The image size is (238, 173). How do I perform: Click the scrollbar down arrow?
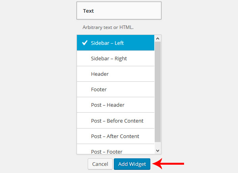pos(158,151)
